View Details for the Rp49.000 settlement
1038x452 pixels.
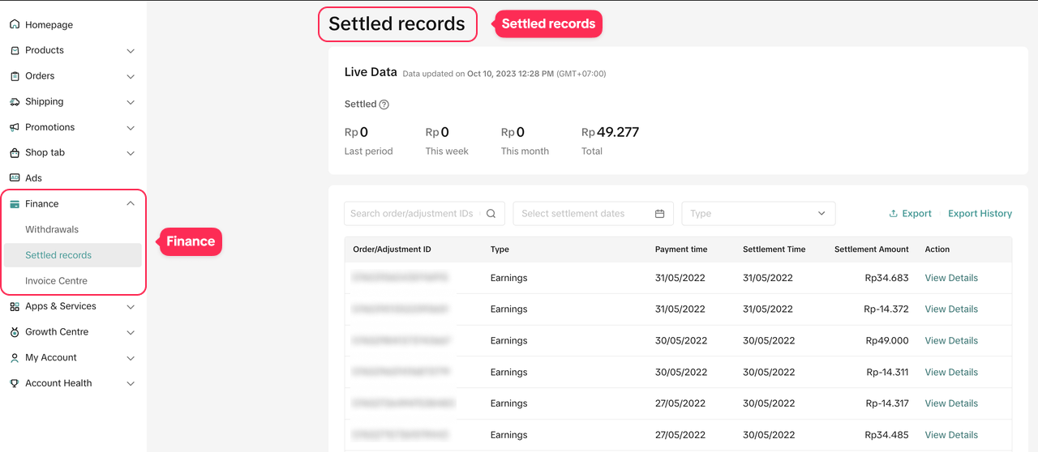point(951,341)
